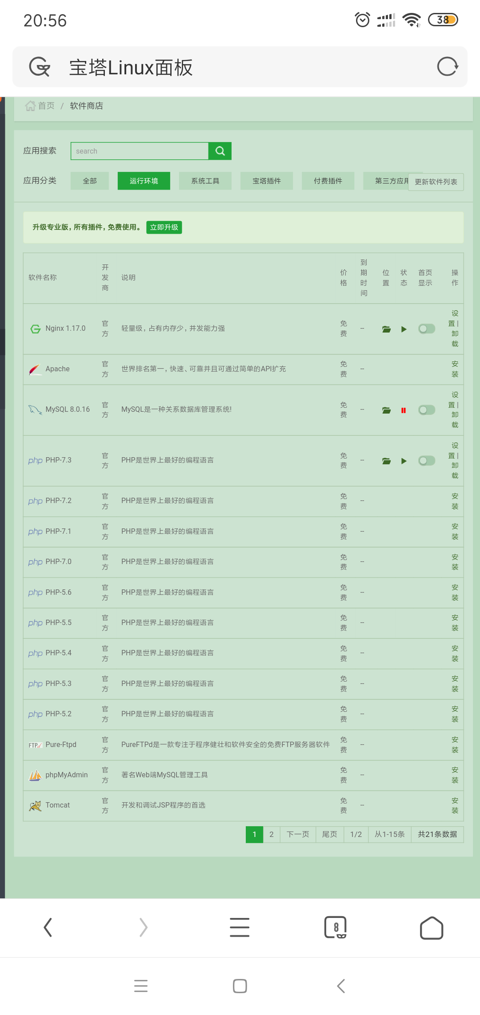
Task: Toggle MySQL homepage display switch
Action: pos(427,410)
